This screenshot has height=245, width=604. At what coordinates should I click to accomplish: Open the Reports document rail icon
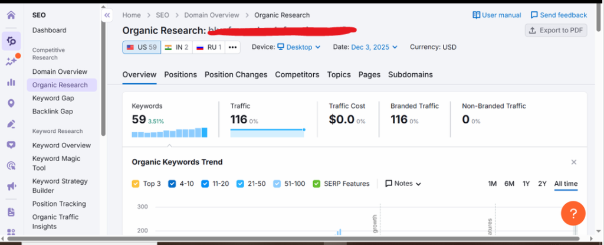[11, 212]
